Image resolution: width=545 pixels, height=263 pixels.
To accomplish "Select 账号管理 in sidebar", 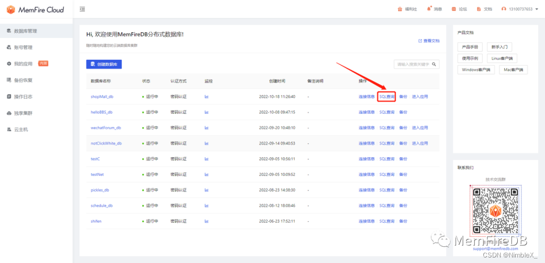I will 36,47.
